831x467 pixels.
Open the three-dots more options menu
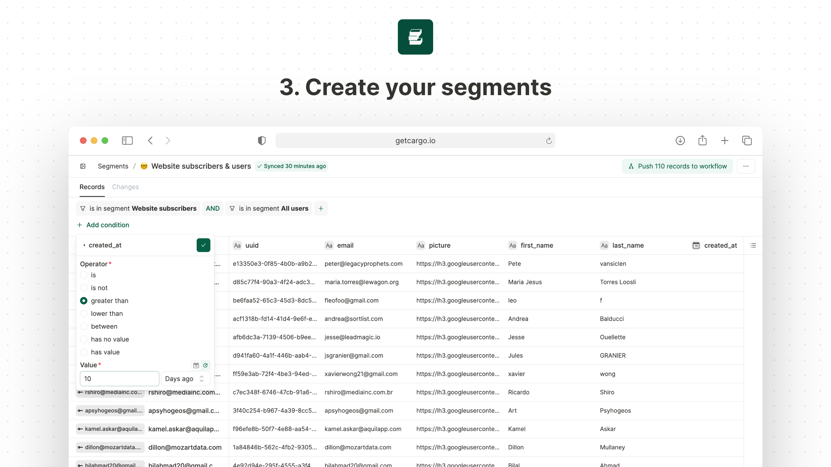tap(745, 166)
